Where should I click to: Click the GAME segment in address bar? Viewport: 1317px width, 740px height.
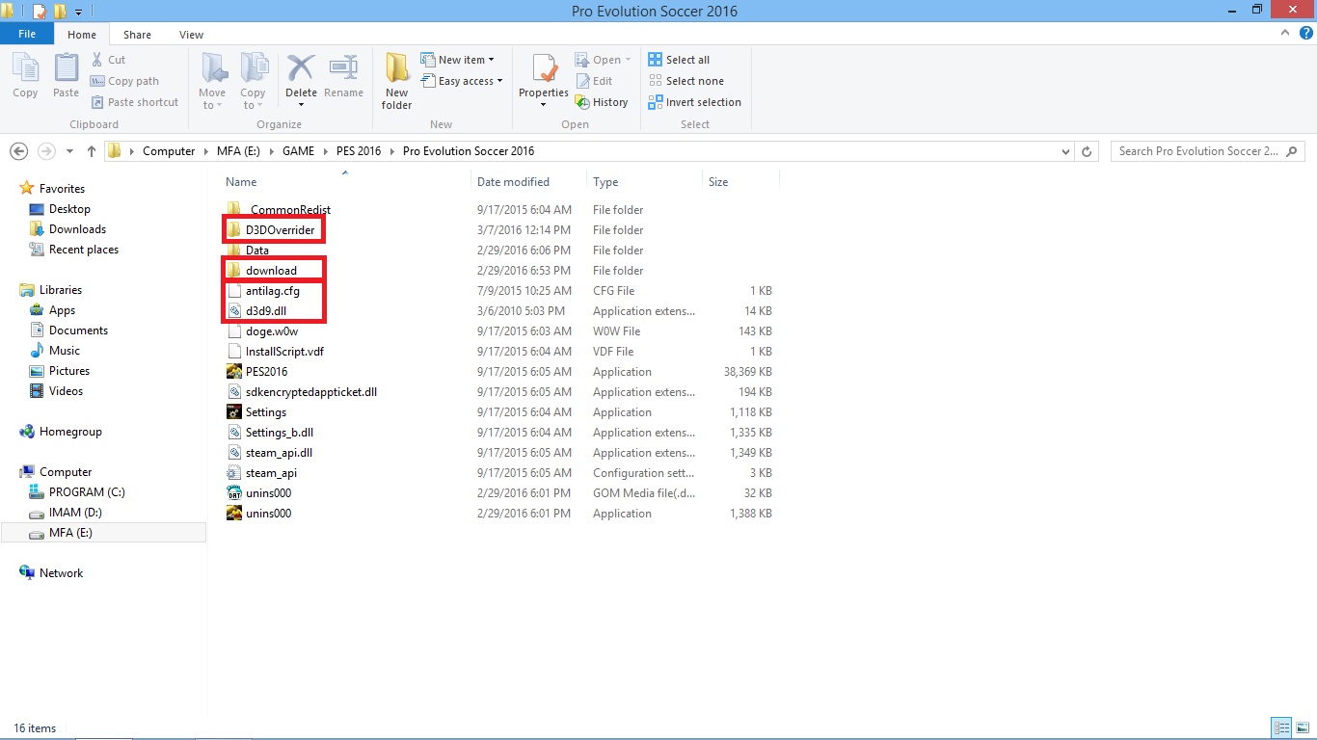coord(298,151)
